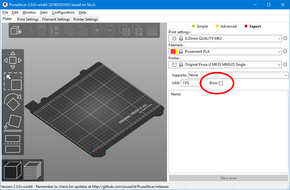This screenshot has height=190, width=290.
Task: Open the Help menu
Action: tap(82, 12)
